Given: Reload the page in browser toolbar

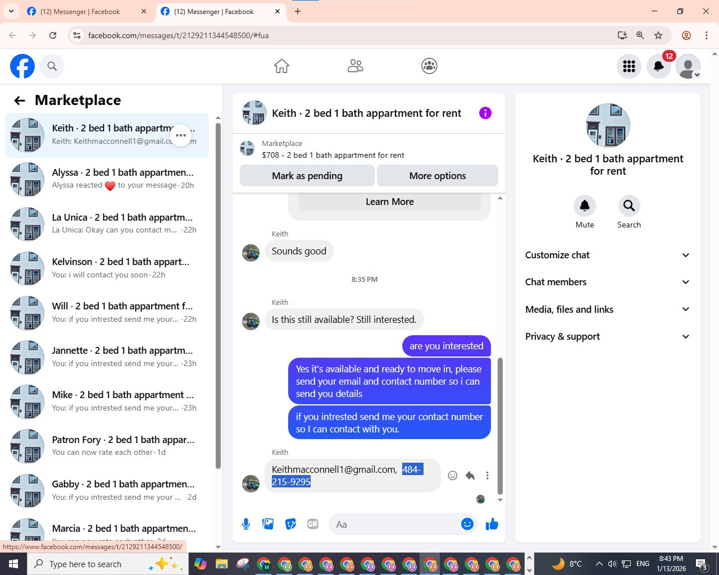Looking at the screenshot, I should point(53,35).
